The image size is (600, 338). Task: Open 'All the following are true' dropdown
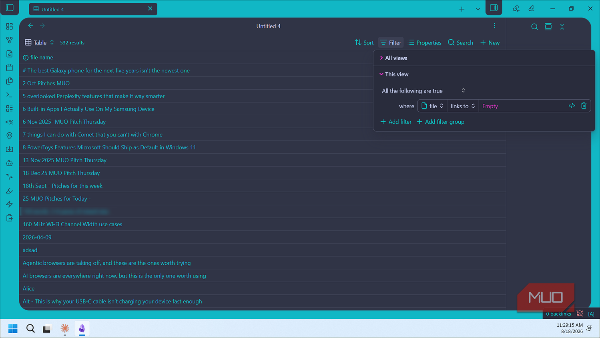click(x=423, y=91)
